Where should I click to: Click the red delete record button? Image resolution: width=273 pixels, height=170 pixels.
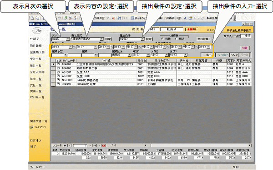(104, 146)
